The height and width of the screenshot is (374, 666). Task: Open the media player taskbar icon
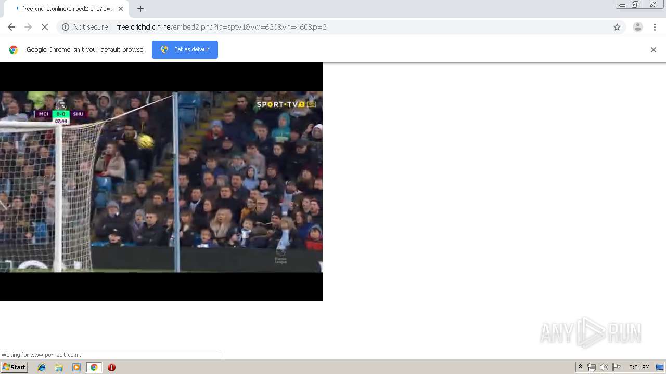coord(76,367)
